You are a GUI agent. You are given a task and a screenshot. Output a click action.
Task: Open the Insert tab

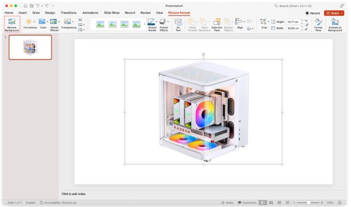pyautogui.click(x=23, y=13)
